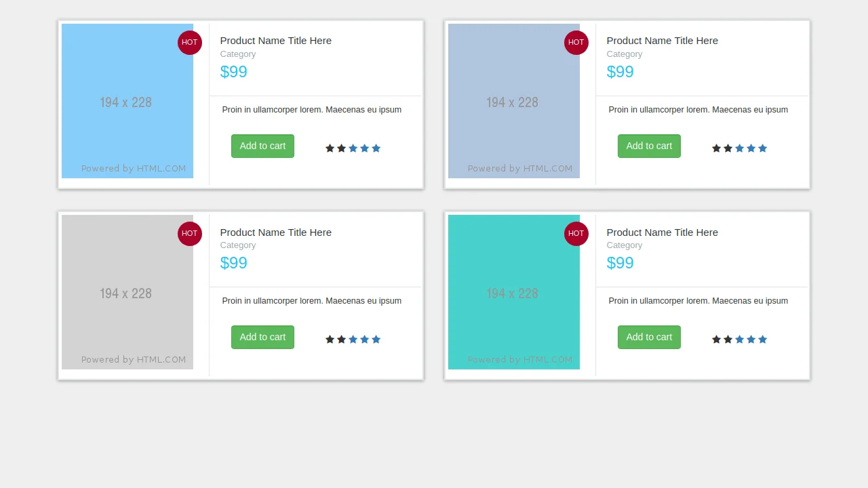Screen dimensions: 868x488
Task: Toggle the first star on the bottom-left rating
Action: point(329,339)
